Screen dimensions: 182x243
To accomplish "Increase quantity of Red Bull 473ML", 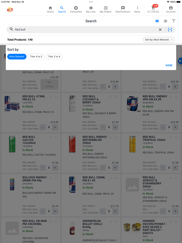I will (x=55, y=127).
